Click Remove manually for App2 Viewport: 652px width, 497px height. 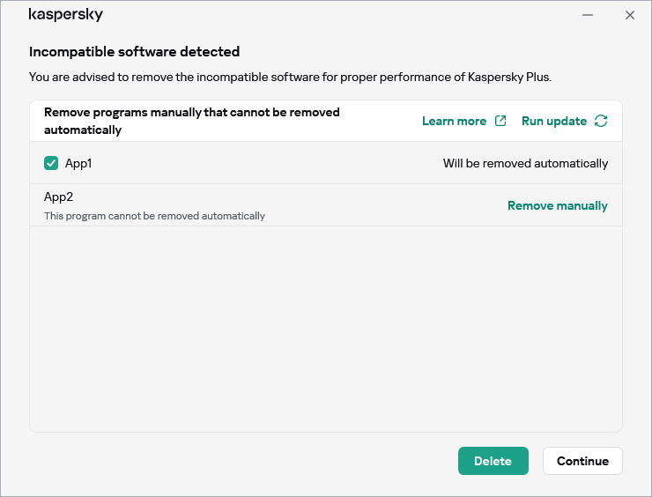point(557,205)
